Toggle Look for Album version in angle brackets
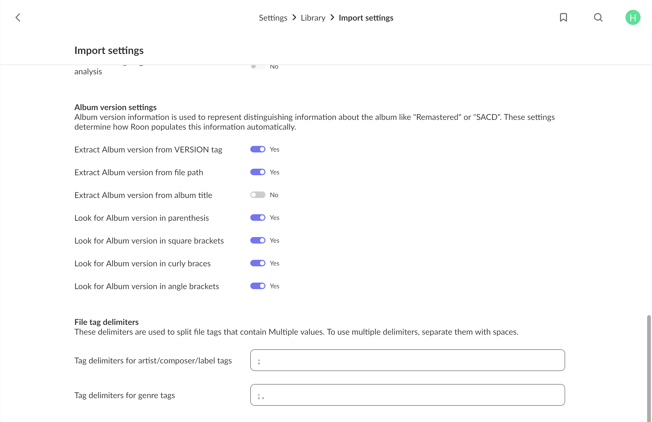652x422 pixels. pyautogui.click(x=258, y=286)
